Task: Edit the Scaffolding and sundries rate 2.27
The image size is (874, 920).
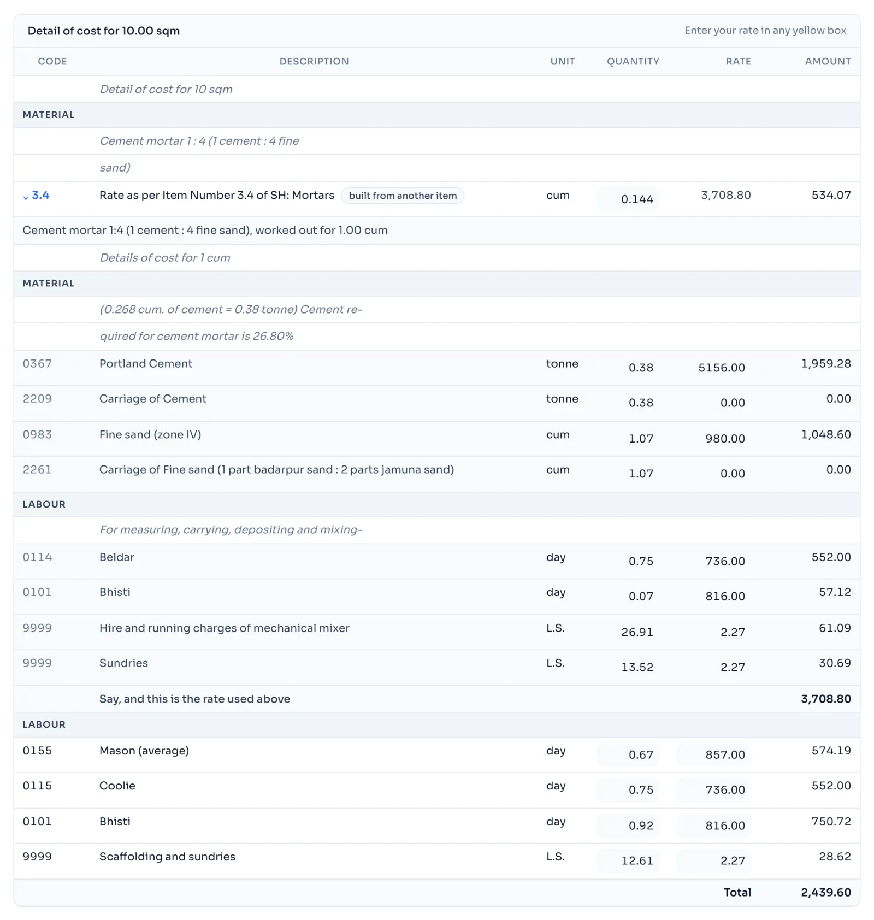Action: tap(713, 860)
